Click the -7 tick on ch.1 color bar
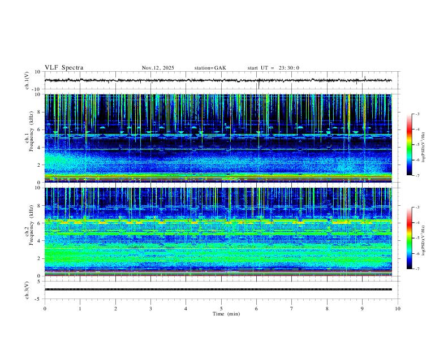 pyautogui.click(x=417, y=175)
